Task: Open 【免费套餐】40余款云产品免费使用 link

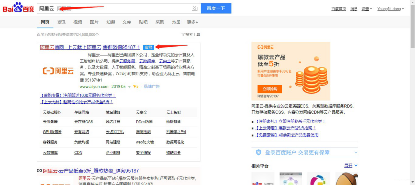Action: 287,135
